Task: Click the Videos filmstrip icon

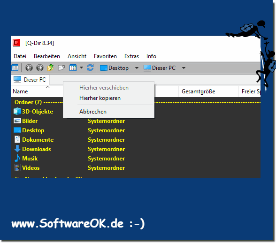Action: pyautogui.click(x=17, y=167)
